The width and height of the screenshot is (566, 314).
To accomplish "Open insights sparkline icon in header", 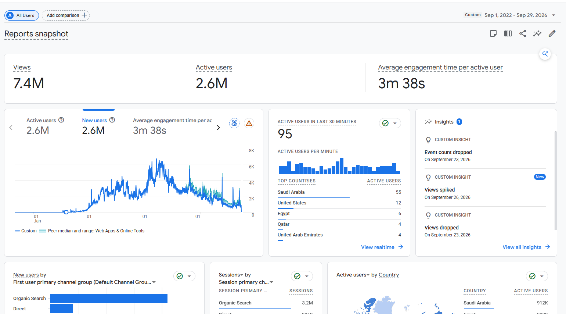I will (537, 33).
